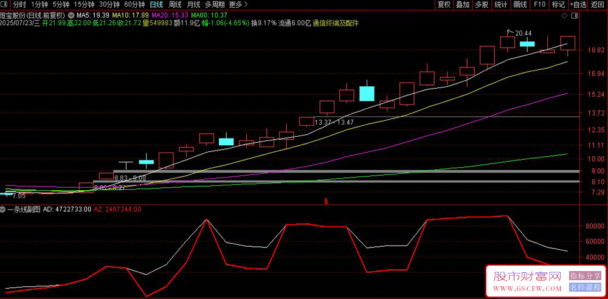Click the 通信终端及配件 sector link

(x=336, y=23)
